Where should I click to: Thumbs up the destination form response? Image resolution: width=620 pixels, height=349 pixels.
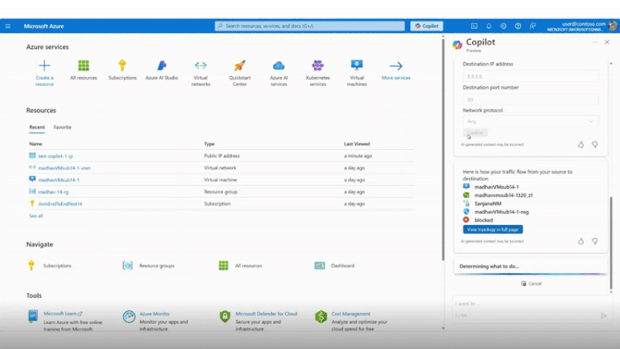(x=580, y=145)
